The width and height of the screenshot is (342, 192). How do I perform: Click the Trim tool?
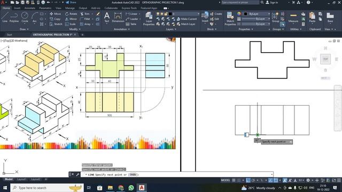coord(85,14)
